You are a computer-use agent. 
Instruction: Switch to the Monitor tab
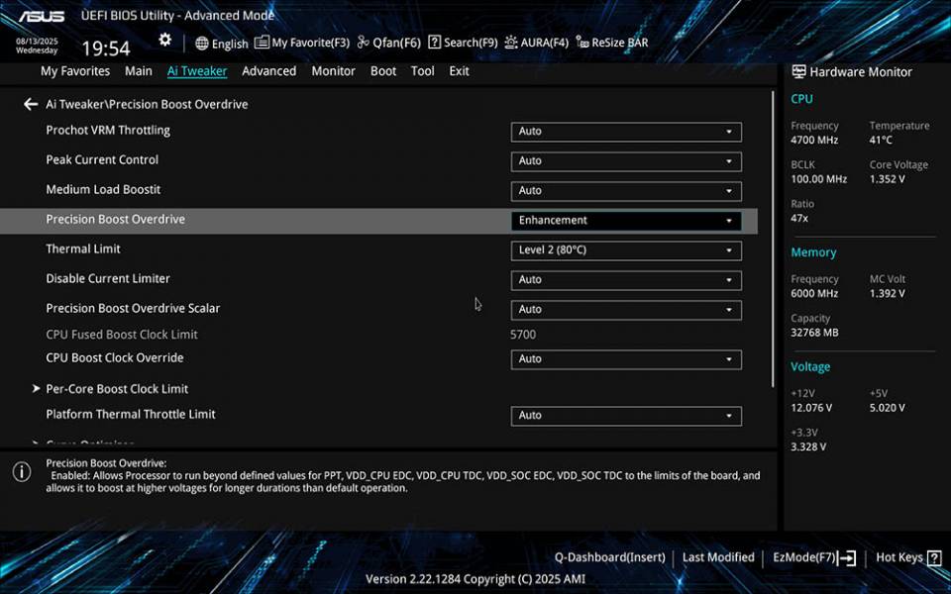[333, 70]
